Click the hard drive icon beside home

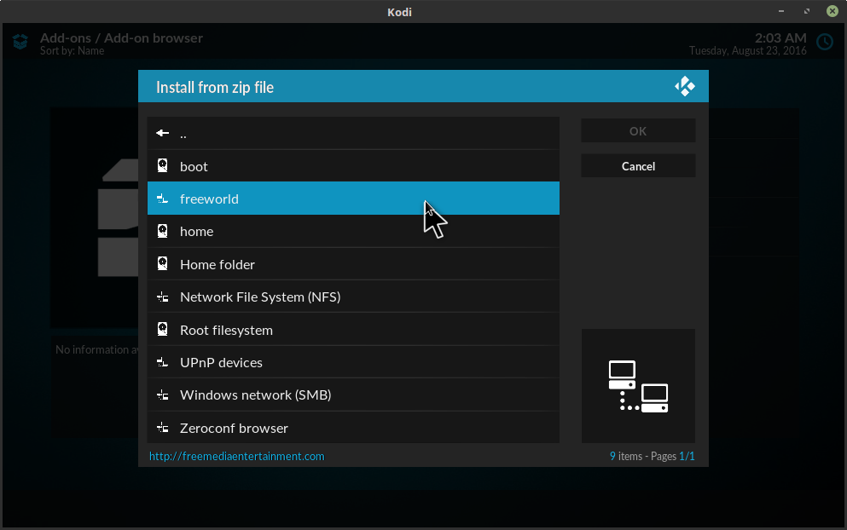[163, 231]
